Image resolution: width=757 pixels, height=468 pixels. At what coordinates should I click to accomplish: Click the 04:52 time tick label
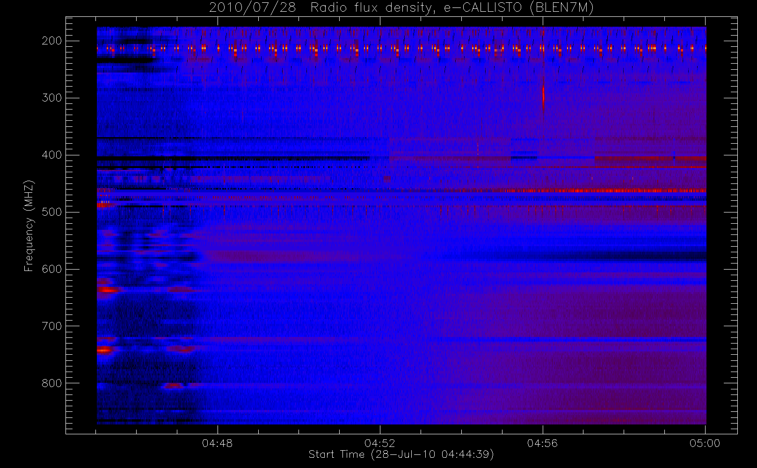pyautogui.click(x=380, y=443)
